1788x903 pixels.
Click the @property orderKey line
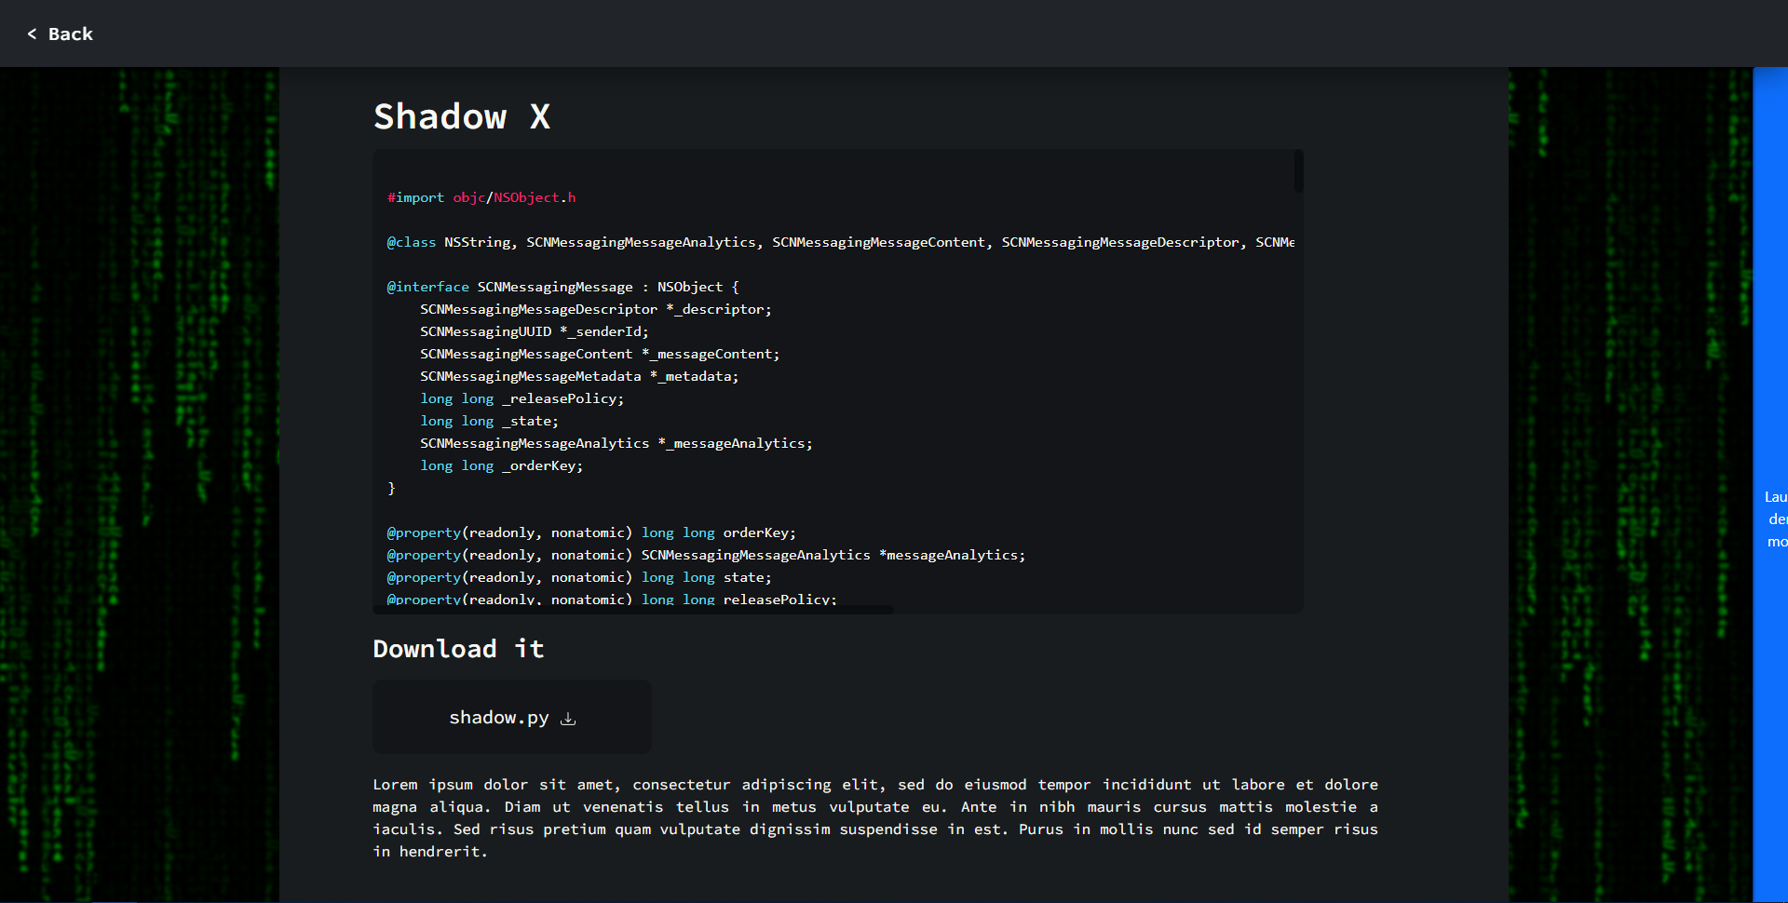coord(591,532)
